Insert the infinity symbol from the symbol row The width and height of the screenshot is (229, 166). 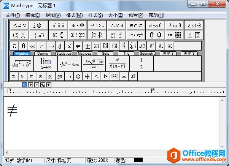click(32, 46)
